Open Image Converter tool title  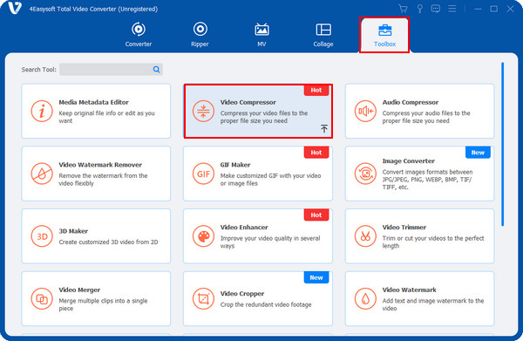408,160
